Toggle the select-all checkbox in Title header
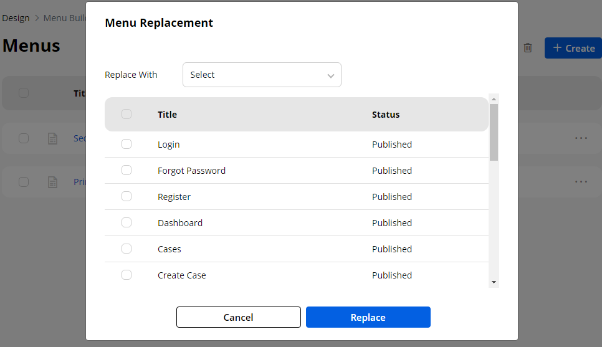Viewport: 602px width, 347px height. pyautogui.click(x=127, y=114)
